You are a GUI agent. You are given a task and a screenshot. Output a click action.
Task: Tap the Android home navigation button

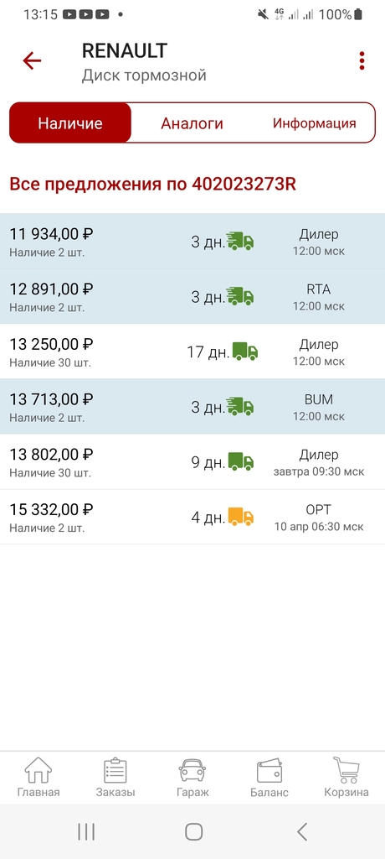click(193, 831)
